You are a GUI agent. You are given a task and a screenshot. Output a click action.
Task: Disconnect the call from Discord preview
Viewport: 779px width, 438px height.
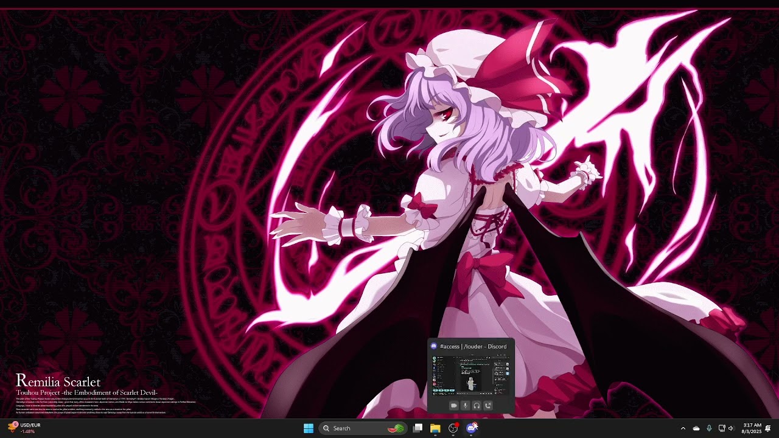487,405
